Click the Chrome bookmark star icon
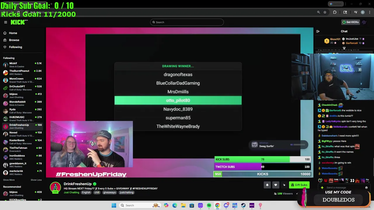Screen dimensions: 374x210 (x=325, y=12)
